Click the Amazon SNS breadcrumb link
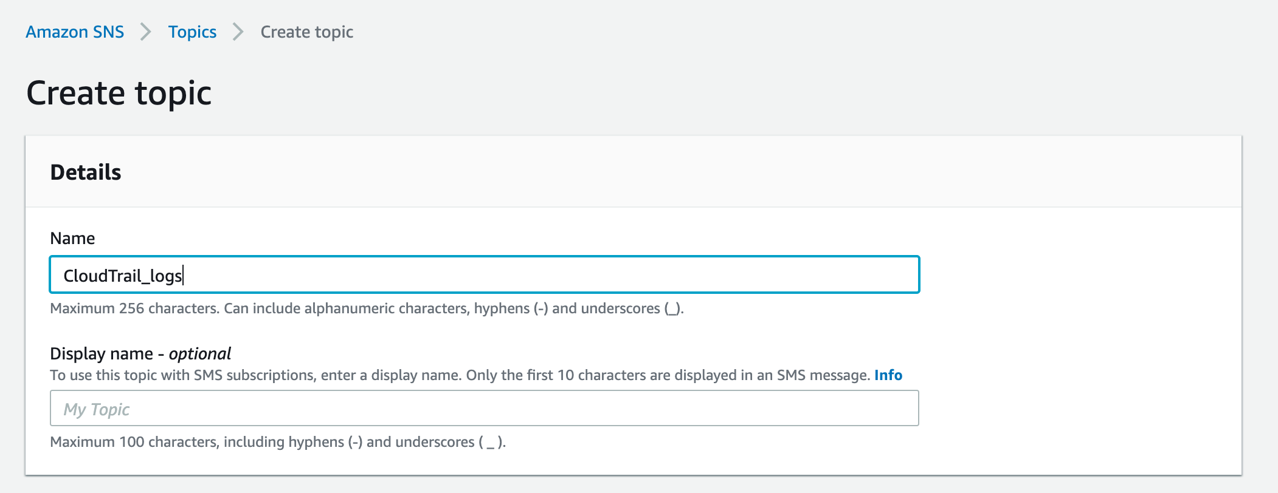Image resolution: width=1278 pixels, height=493 pixels. coord(75,32)
